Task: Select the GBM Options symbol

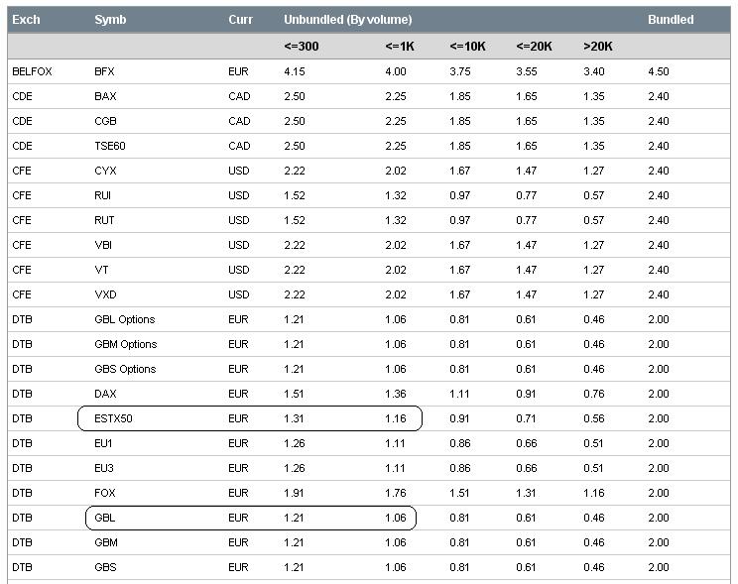Action: pos(126,344)
